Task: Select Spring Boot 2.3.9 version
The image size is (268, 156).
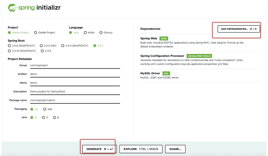Action: (42, 51)
